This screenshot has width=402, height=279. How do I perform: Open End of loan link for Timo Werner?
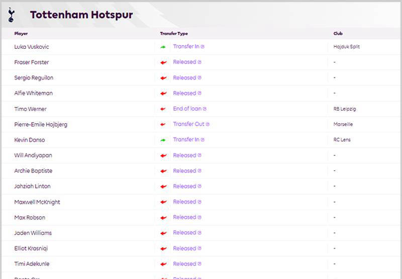click(x=187, y=109)
